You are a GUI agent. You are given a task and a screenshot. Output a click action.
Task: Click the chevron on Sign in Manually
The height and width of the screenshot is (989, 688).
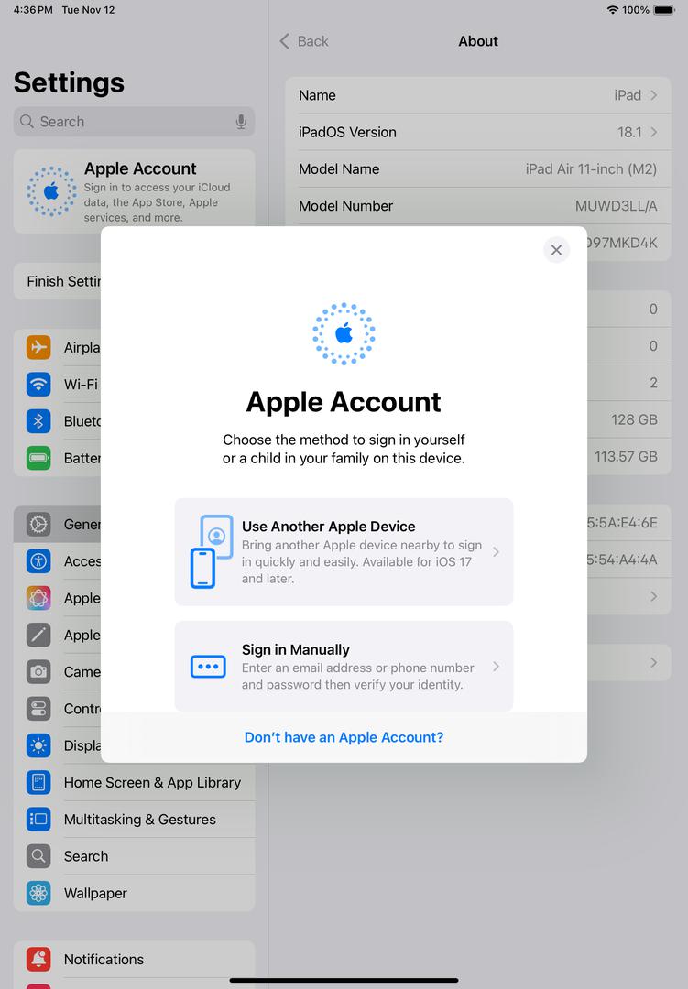497,666
